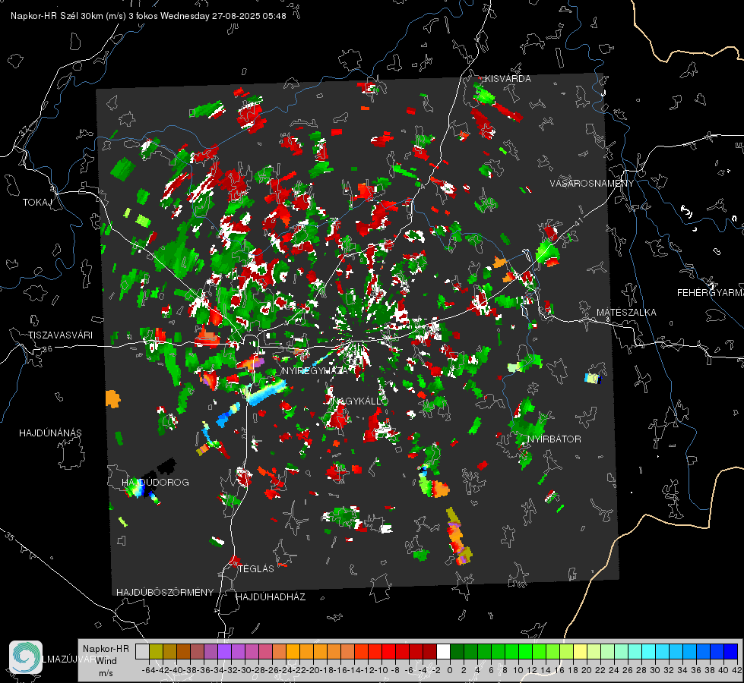Pick the gray leftmost legend swatch
Screen dimensions: 744x683
pyautogui.click(x=142, y=651)
